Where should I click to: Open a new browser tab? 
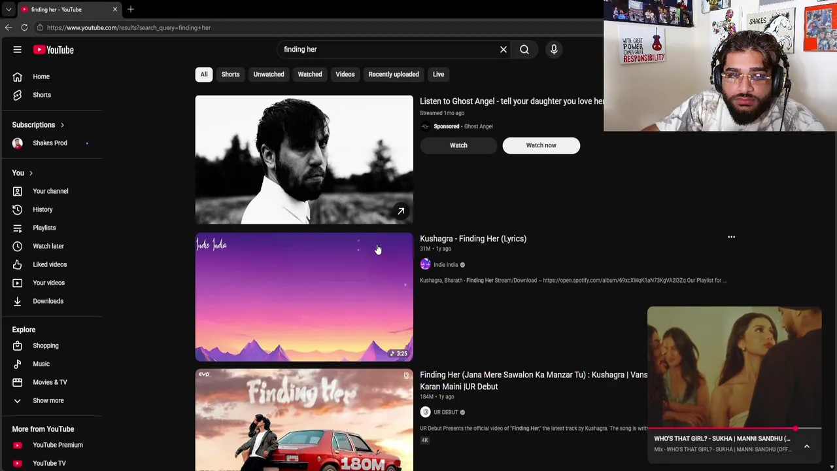click(x=131, y=9)
